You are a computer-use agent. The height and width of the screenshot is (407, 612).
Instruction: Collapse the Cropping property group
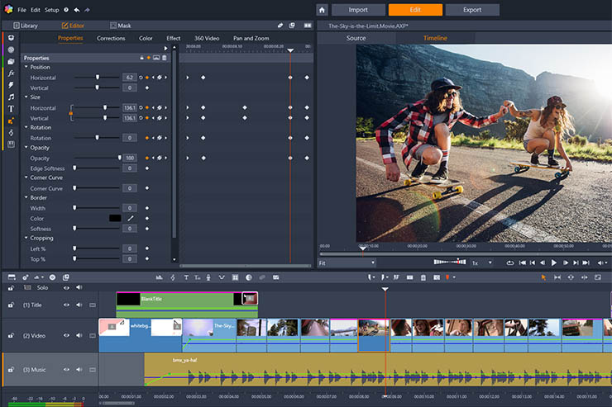coord(26,238)
